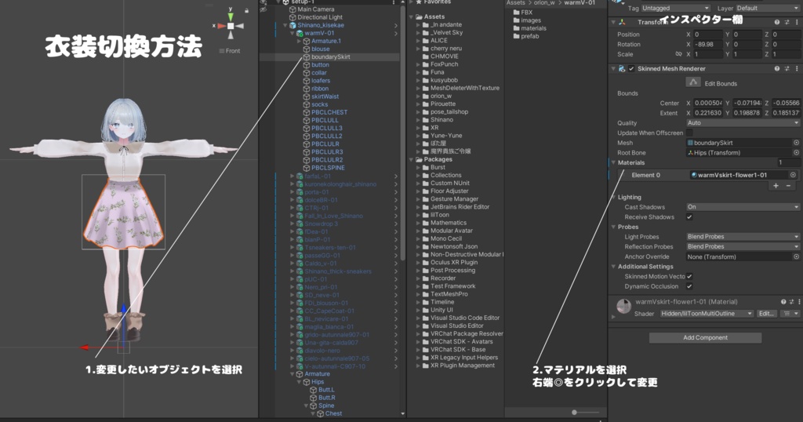The image size is (803, 422).
Task: Select PBCLCHEST in the hierarchy
Action: tap(329, 112)
